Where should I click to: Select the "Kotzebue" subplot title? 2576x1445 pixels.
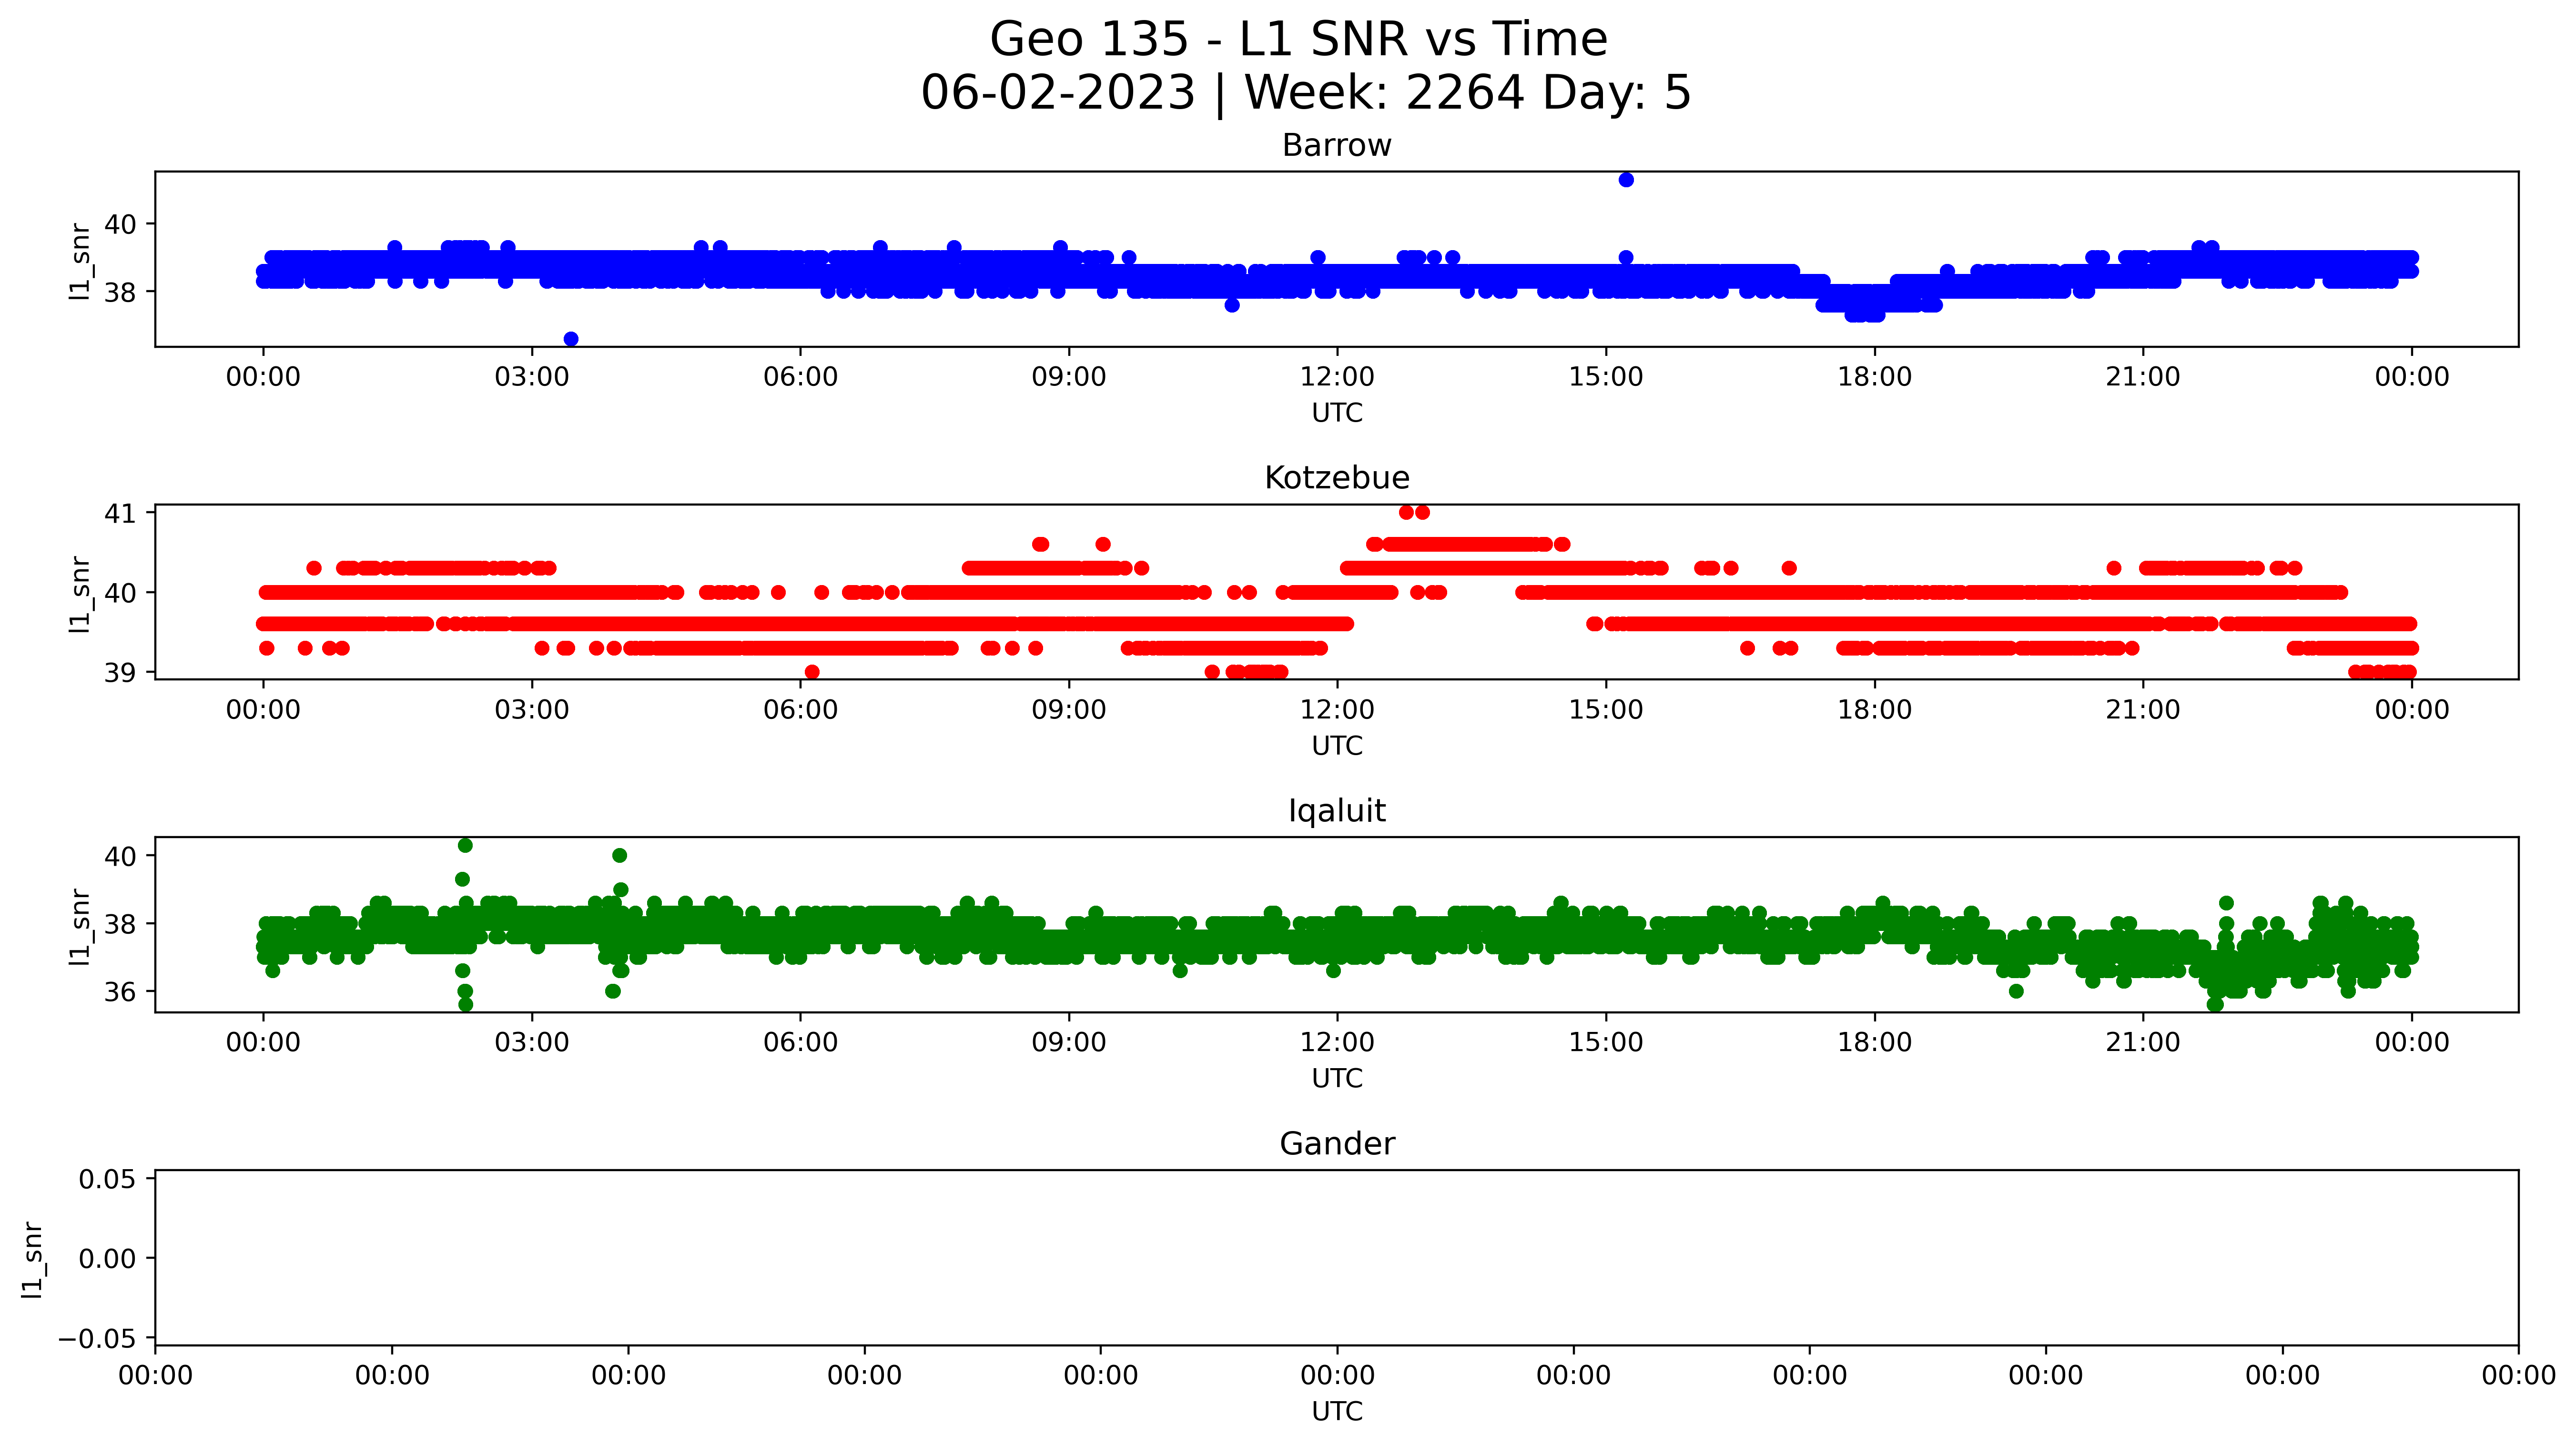[1337, 478]
